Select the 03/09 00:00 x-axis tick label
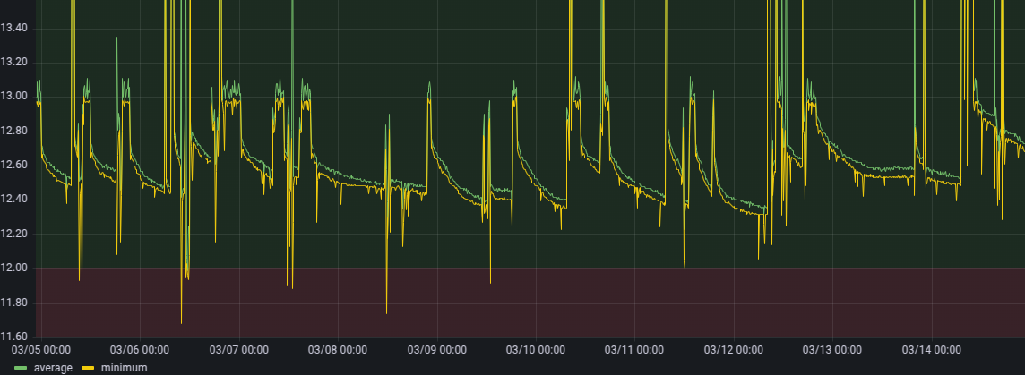Image resolution: width=1025 pixels, height=375 pixels. coord(436,349)
